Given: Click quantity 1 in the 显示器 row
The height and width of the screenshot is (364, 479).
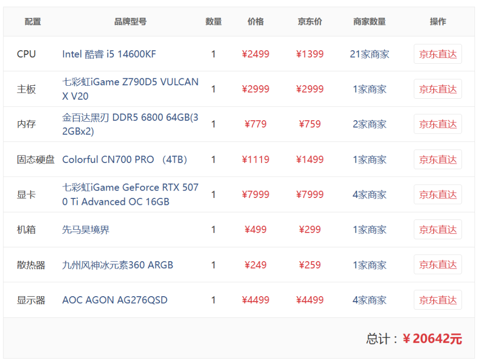Looking at the screenshot, I should [x=213, y=300].
